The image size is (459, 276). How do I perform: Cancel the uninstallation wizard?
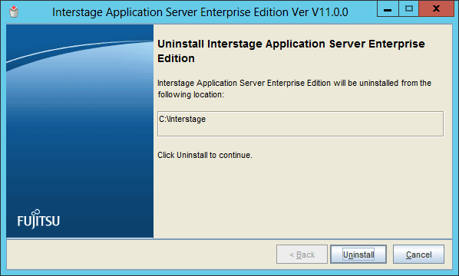click(418, 255)
